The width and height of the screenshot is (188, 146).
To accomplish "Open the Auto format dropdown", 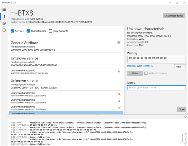I will click(x=180, y=67).
